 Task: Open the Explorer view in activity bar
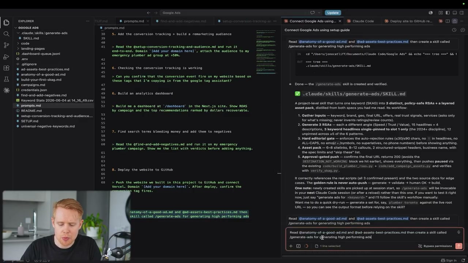6,23
